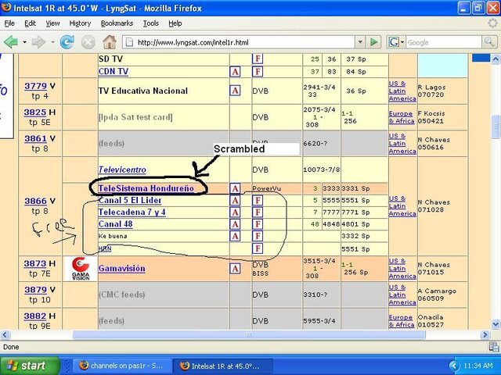Open the File menu
Screen dimensions: 501x375
[x=9, y=23]
